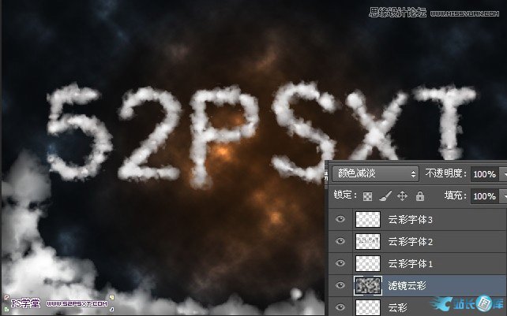Click the lock all padlock icon
The height and width of the screenshot is (316, 507).
pyautogui.click(x=419, y=196)
